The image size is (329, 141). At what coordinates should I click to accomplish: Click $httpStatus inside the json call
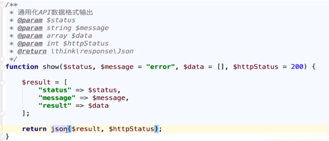click(x=132, y=129)
